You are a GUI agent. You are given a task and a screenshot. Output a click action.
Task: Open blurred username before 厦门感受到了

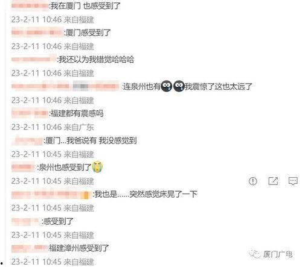37,33
